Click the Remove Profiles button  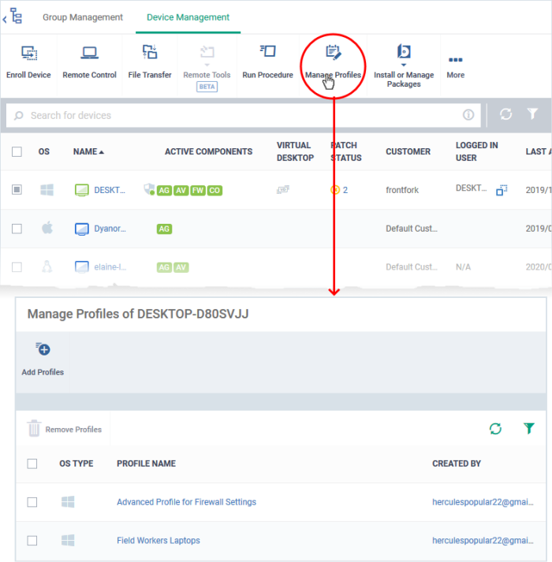coord(65,430)
